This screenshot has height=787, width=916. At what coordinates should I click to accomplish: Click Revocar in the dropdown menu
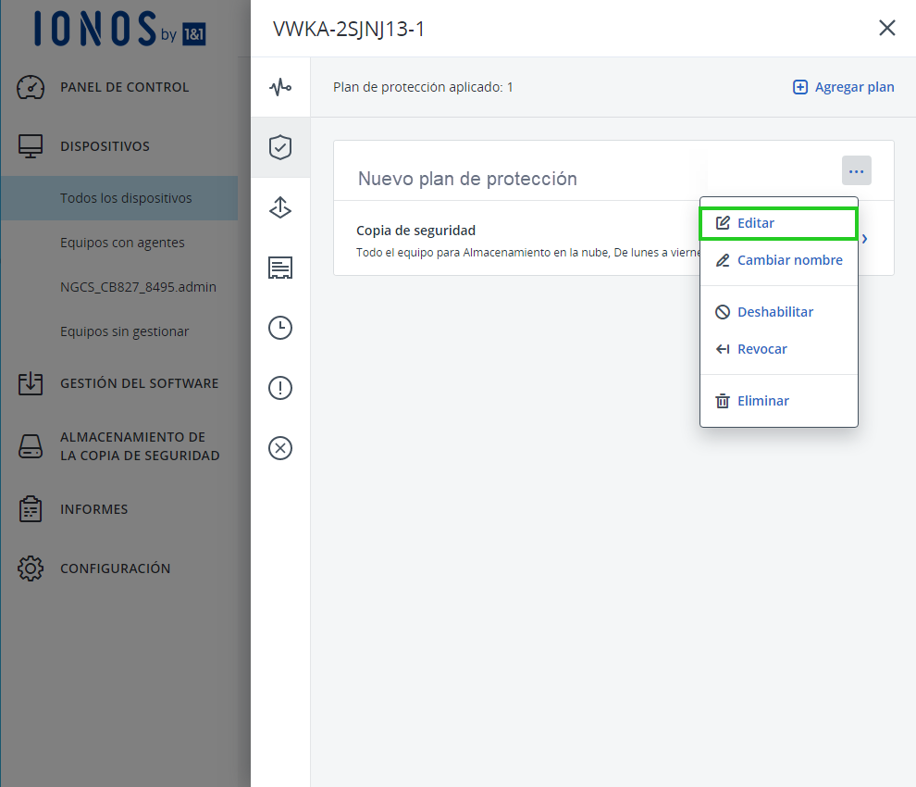pyautogui.click(x=761, y=349)
